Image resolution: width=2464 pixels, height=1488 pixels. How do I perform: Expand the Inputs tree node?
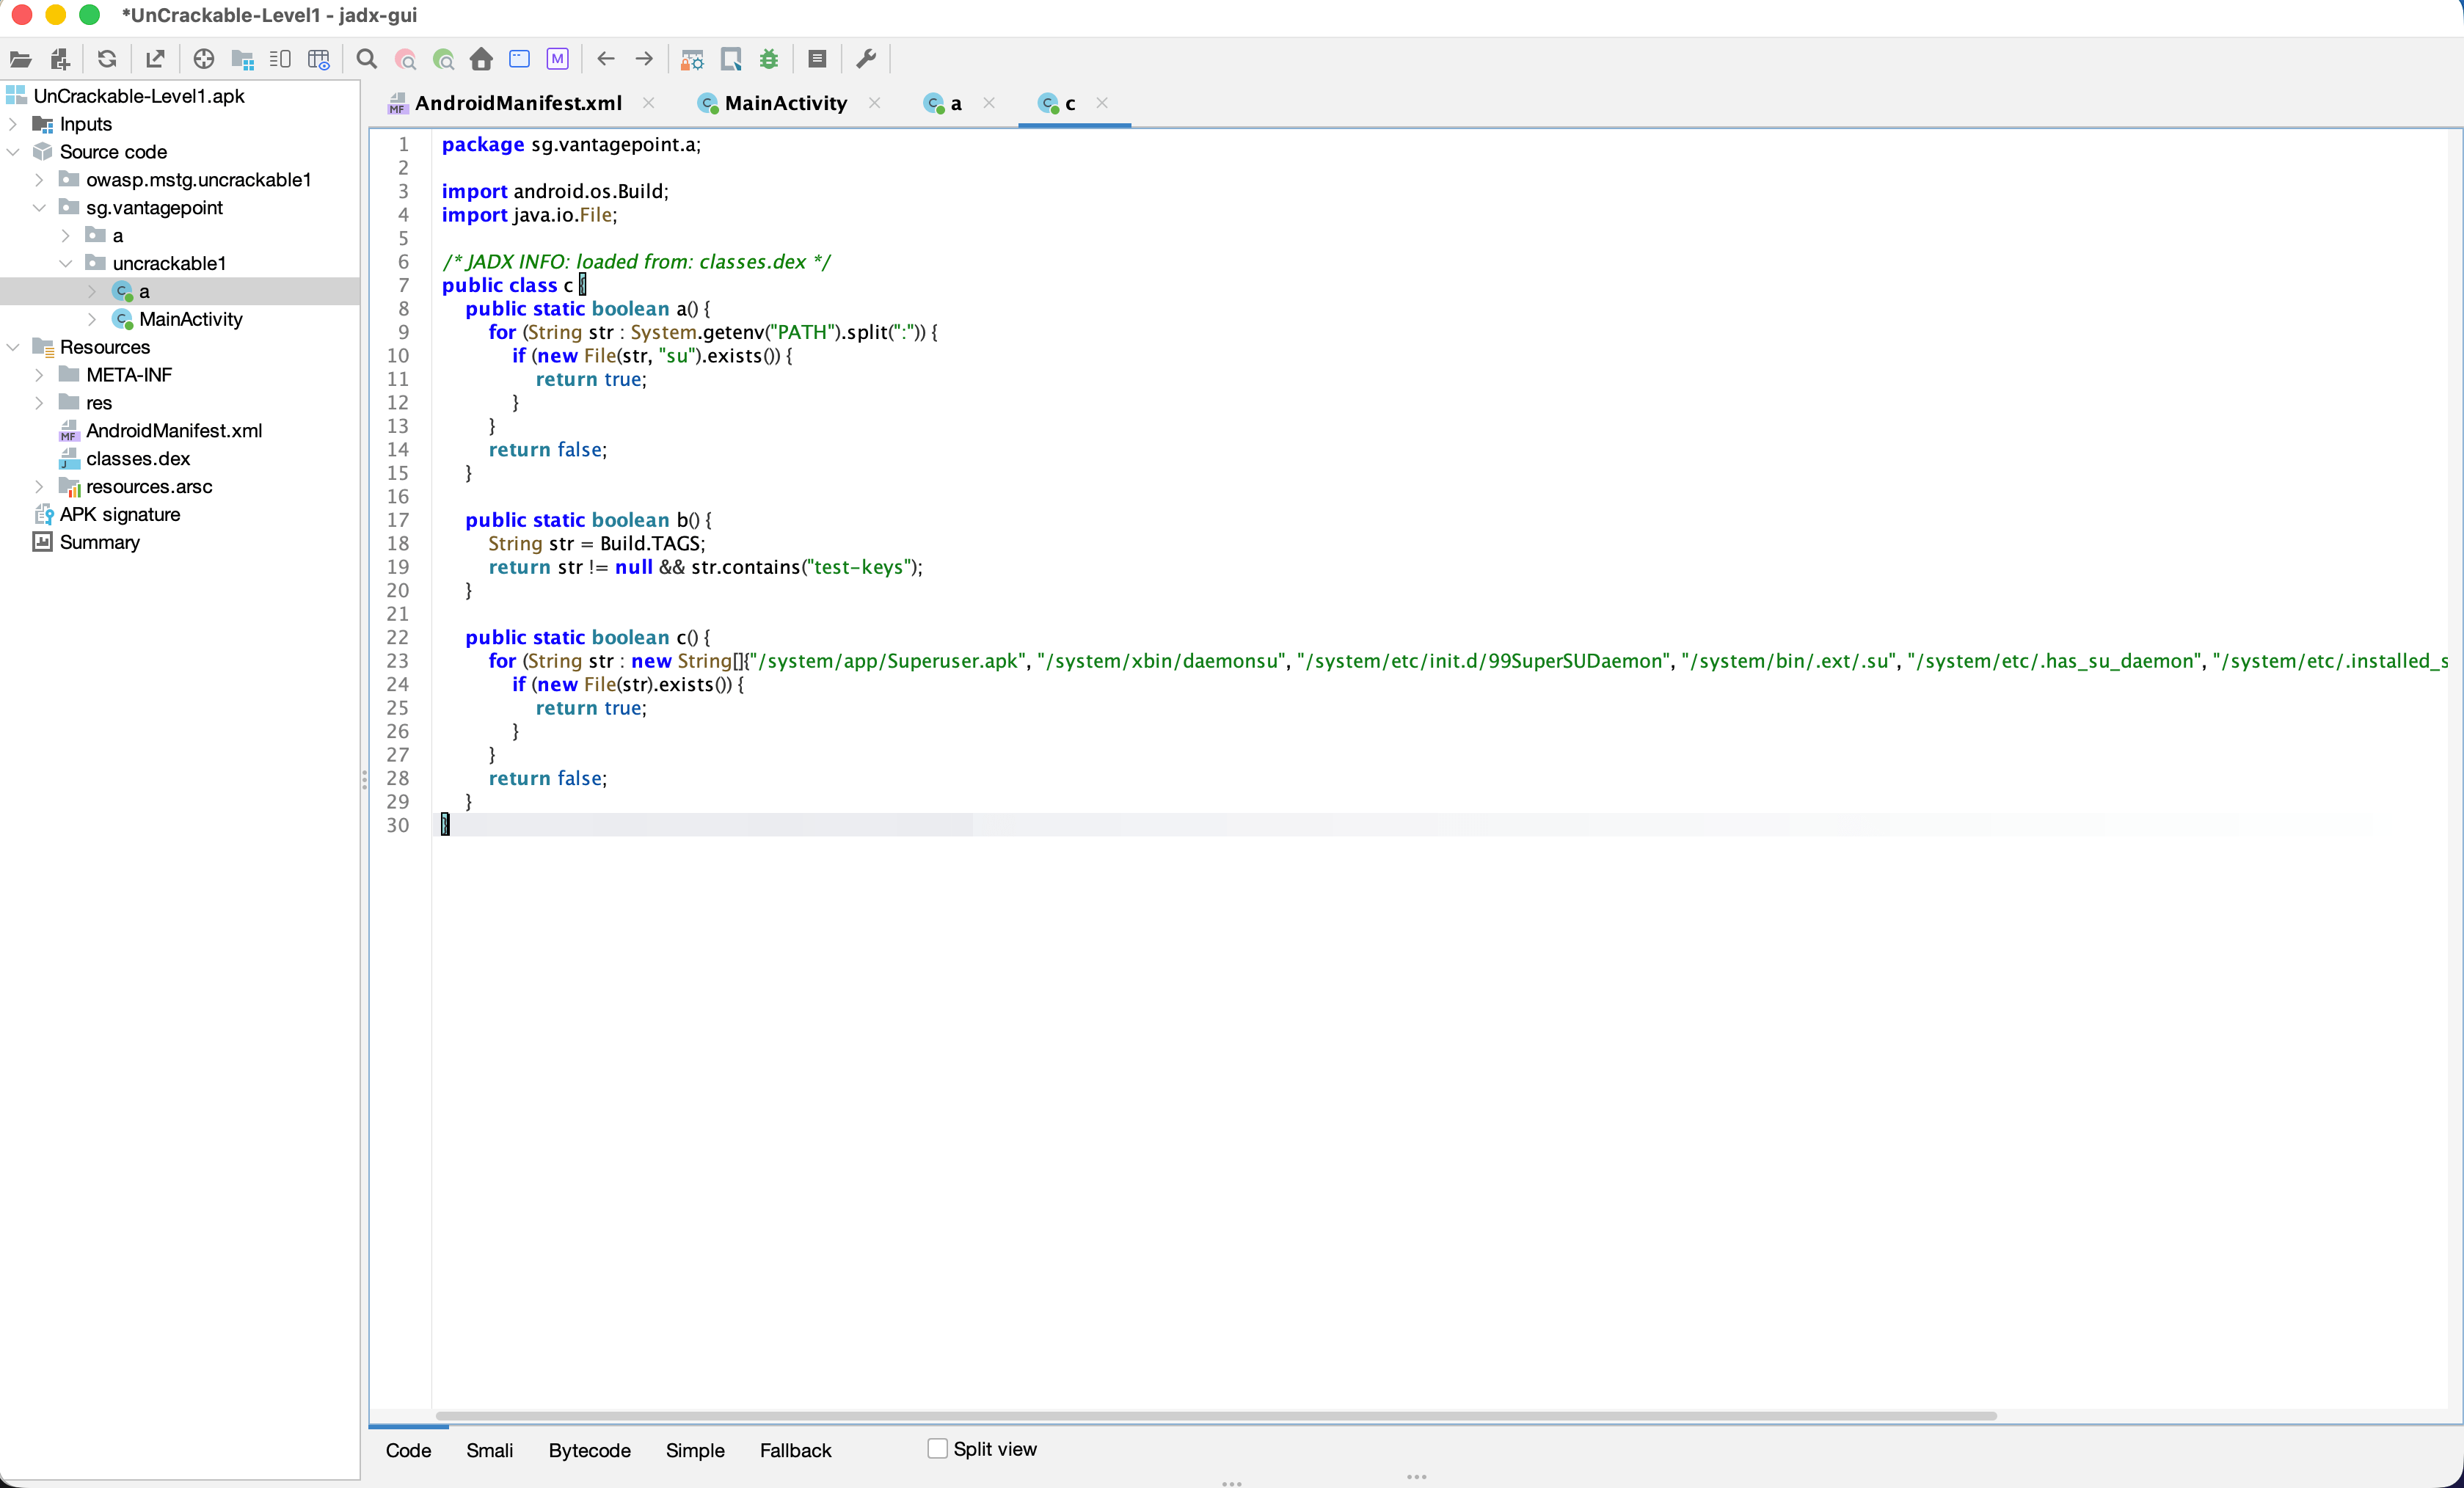[13, 124]
